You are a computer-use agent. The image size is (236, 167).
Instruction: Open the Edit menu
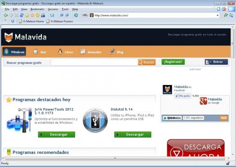tap(15, 9)
